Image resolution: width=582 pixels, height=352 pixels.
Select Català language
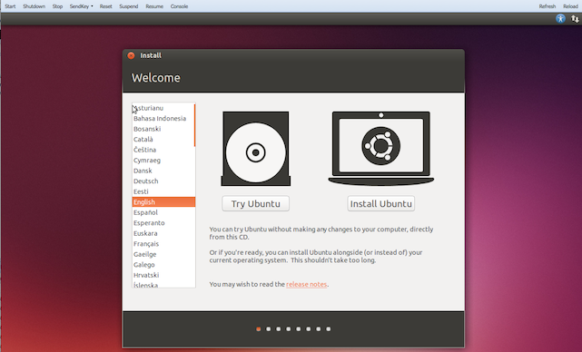[x=163, y=139]
